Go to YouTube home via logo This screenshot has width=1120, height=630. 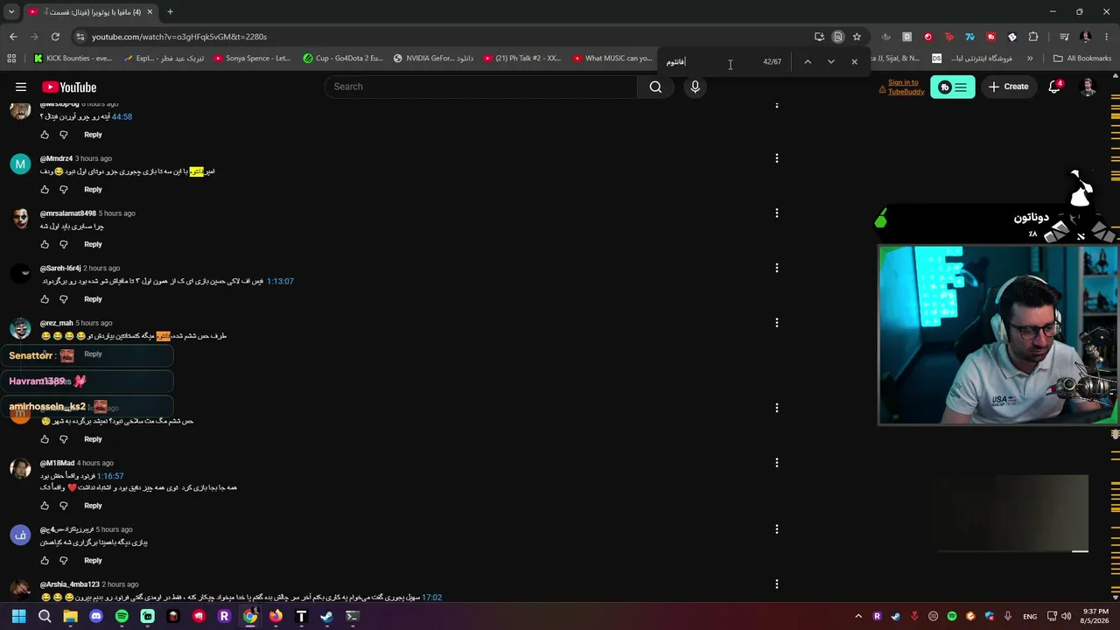(x=69, y=87)
